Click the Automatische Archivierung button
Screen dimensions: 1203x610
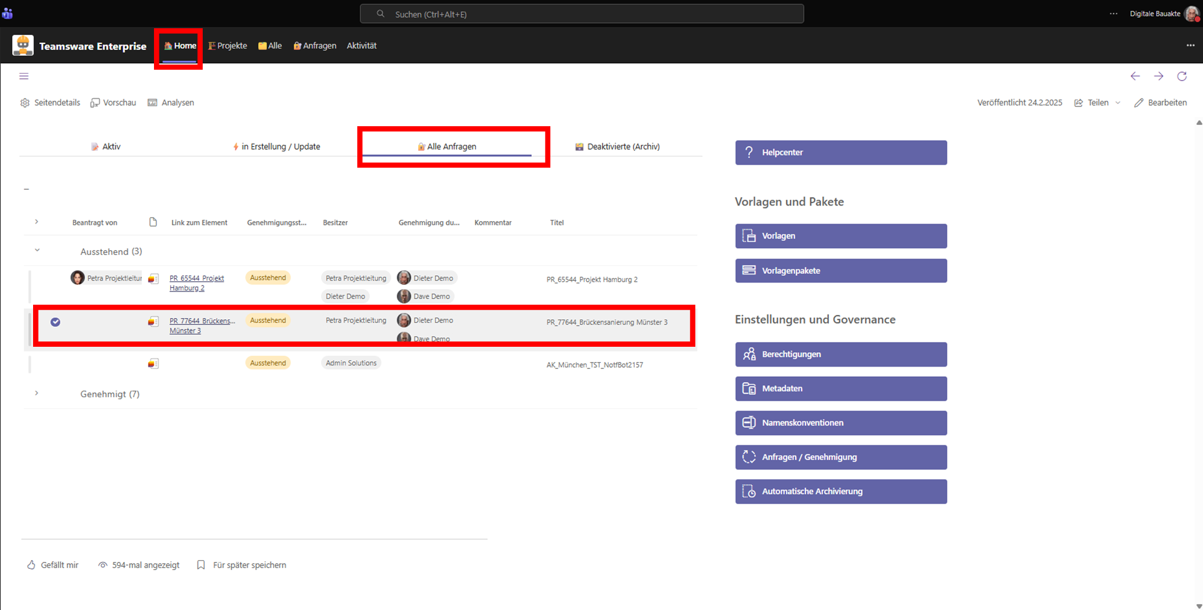840,492
